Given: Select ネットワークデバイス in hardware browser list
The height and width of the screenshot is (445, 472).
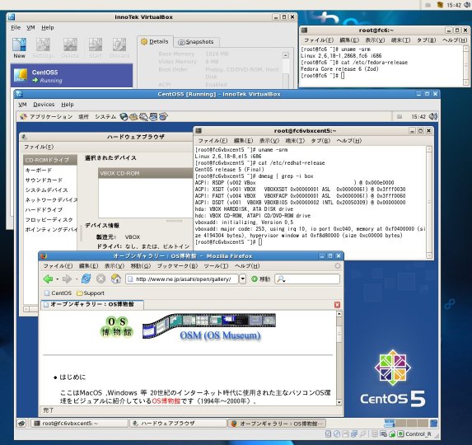Looking at the screenshot, I should pos(51,200).
